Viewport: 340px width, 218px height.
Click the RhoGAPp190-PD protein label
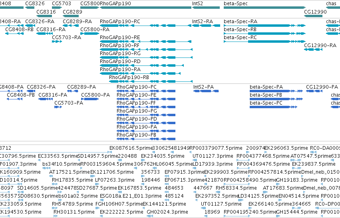(x=137, y=119)
